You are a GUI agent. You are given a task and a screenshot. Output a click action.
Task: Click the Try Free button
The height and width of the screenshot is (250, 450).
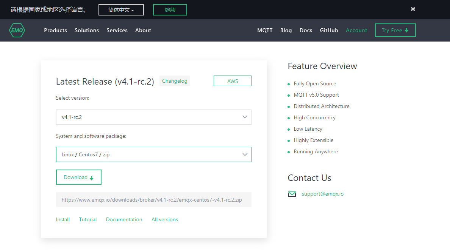pos(395,30)
